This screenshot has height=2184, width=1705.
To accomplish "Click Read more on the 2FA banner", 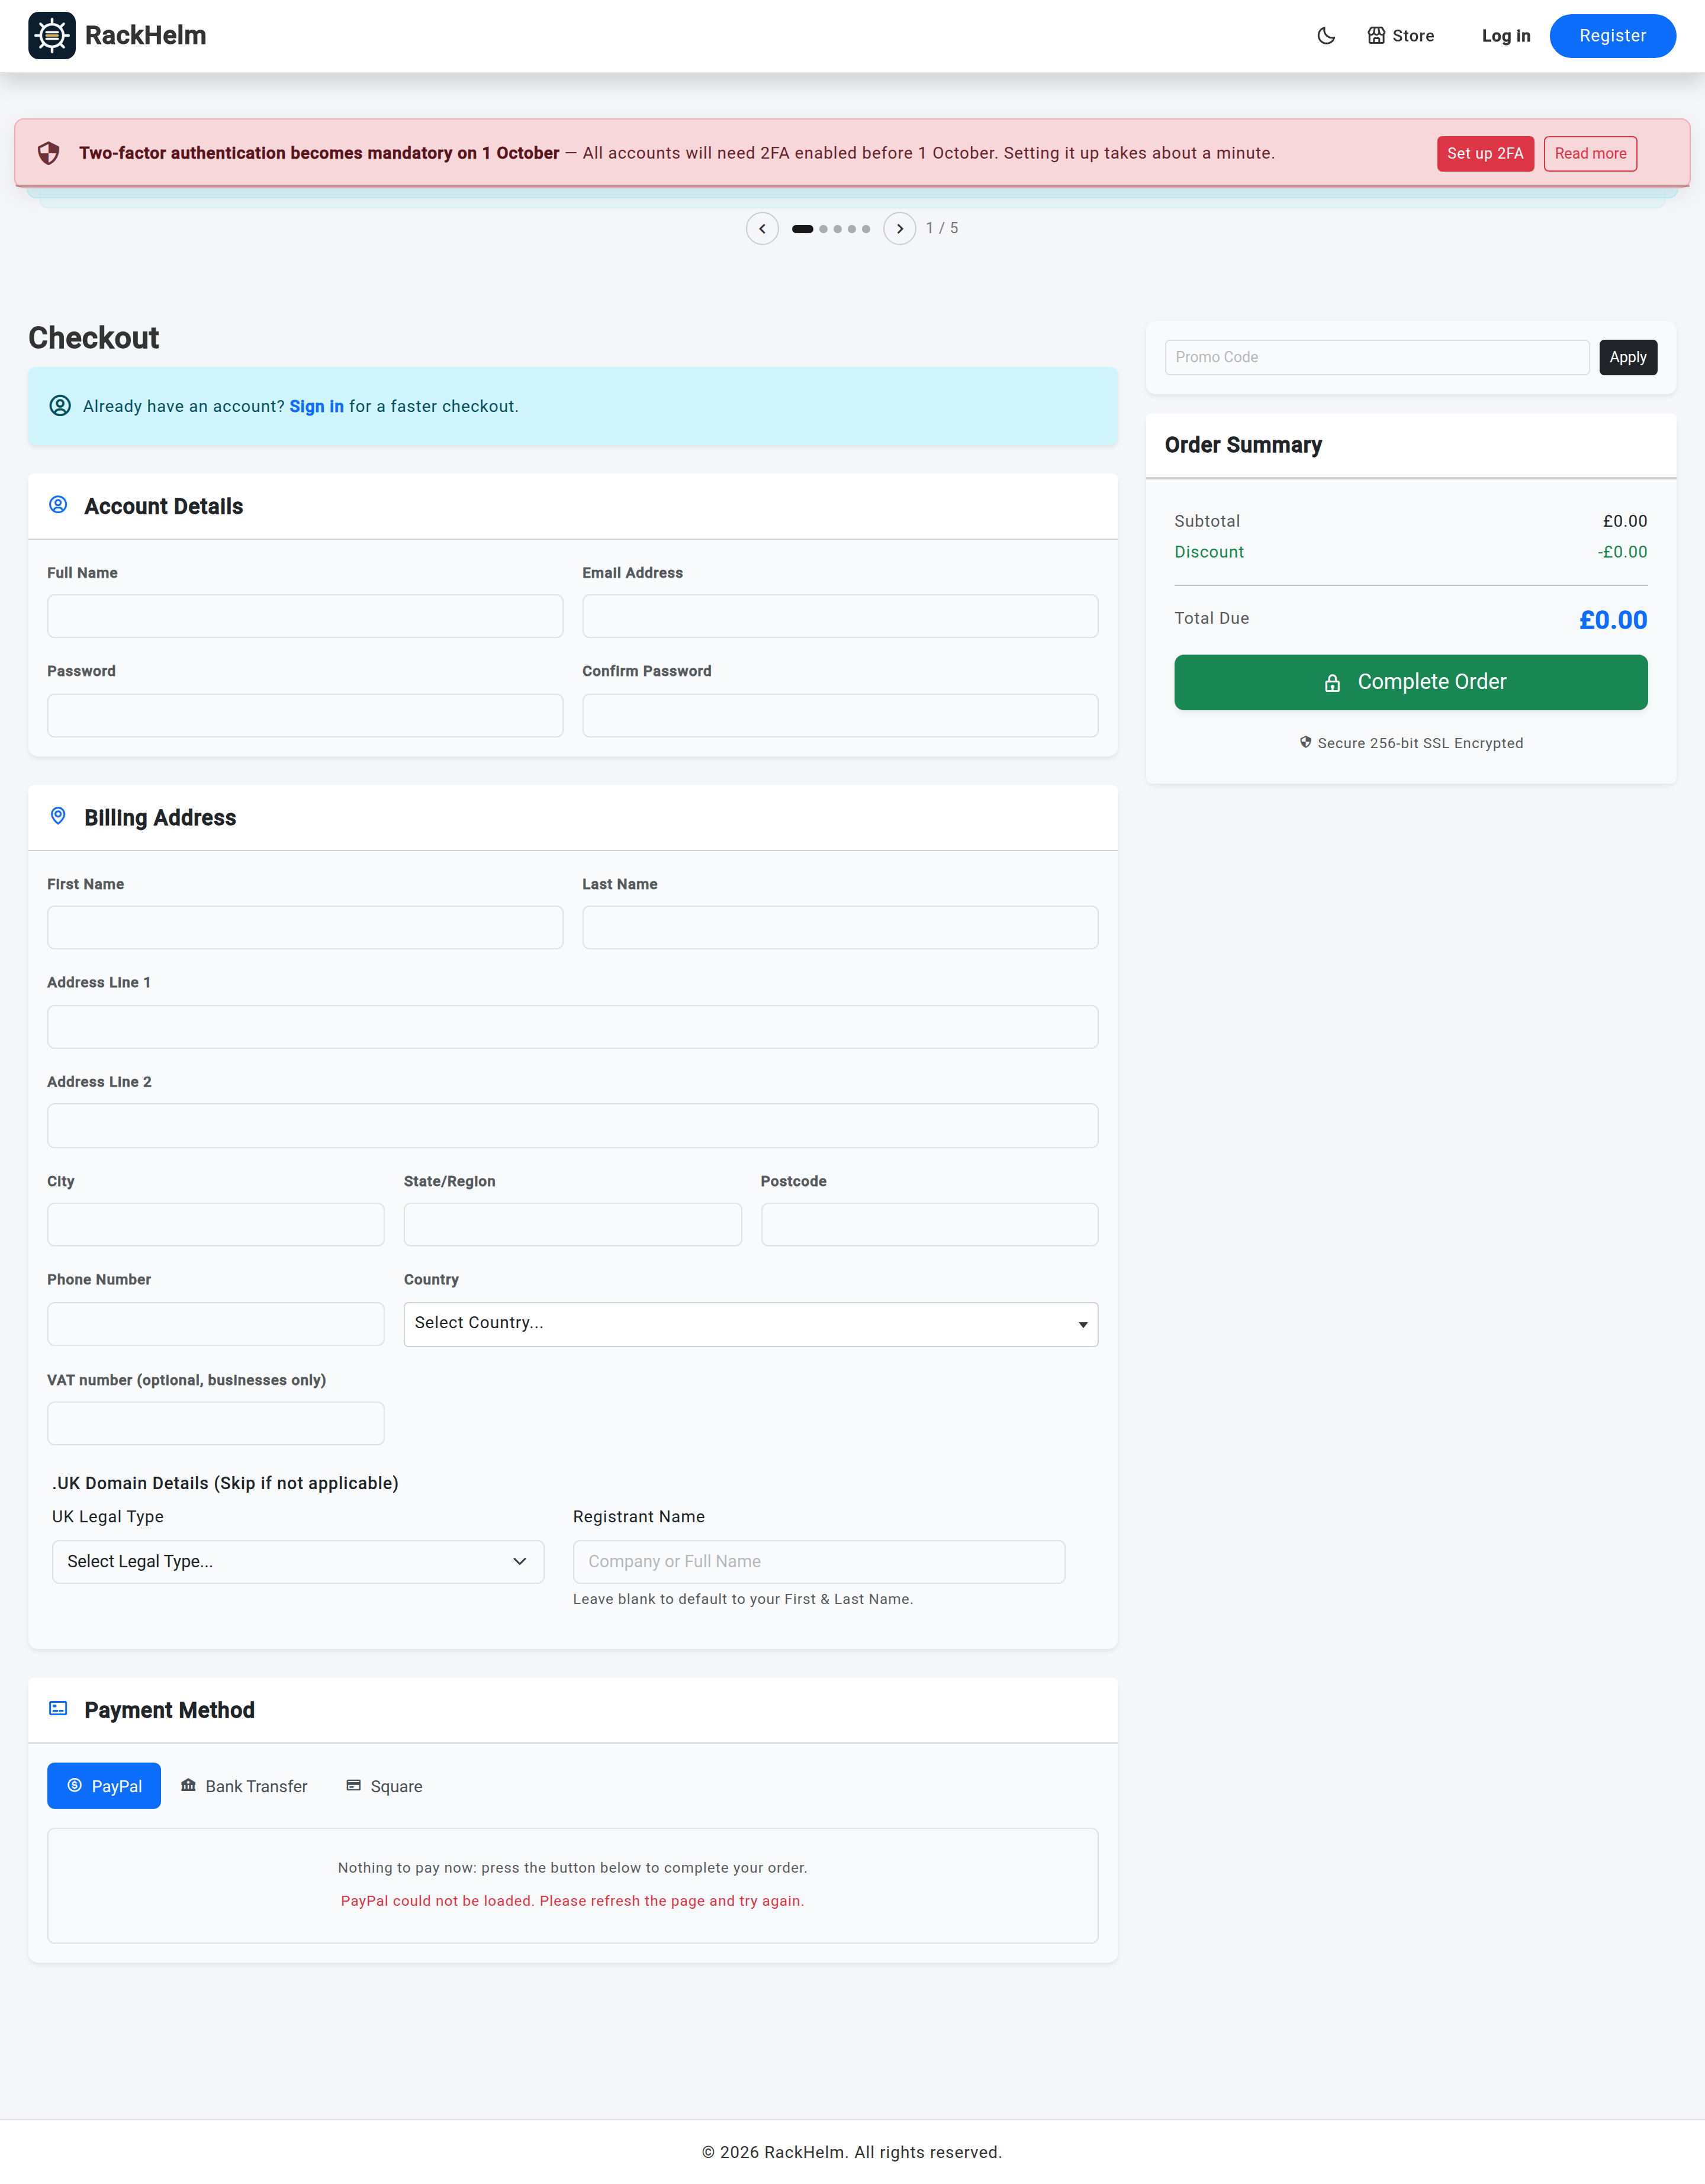I will click(1590, 153).
